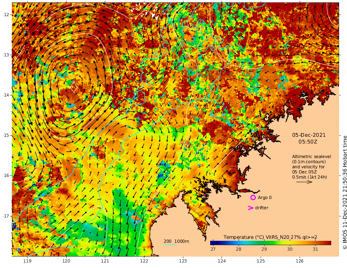Screen dimensions: 347x268
Task: Click the 'Argo 0' legend label
Action: tap(265, 197)
